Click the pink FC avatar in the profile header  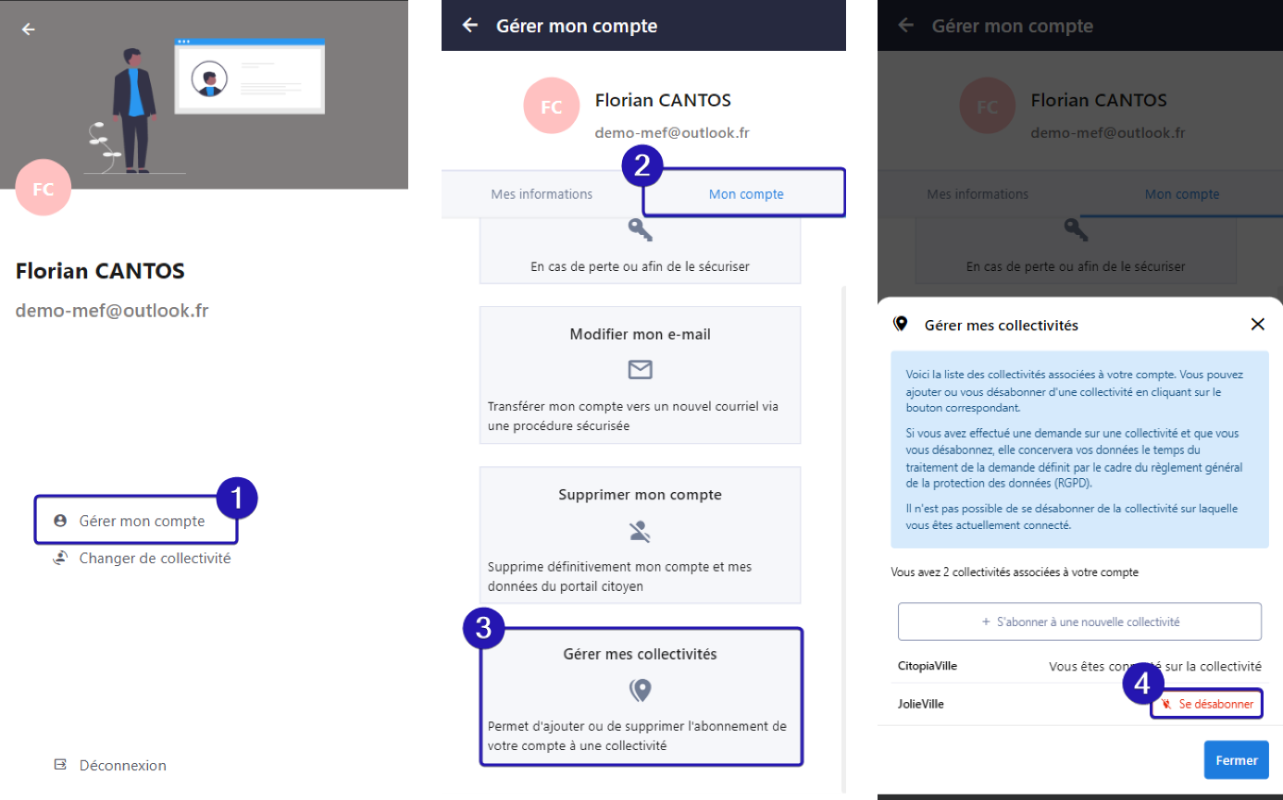coord(551,105)
